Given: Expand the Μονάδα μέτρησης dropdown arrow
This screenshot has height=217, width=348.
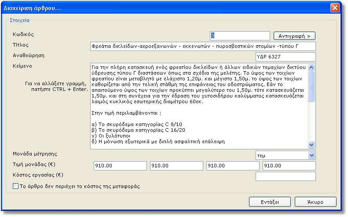Looking at the screenshot, I should [x=311, y=156].
